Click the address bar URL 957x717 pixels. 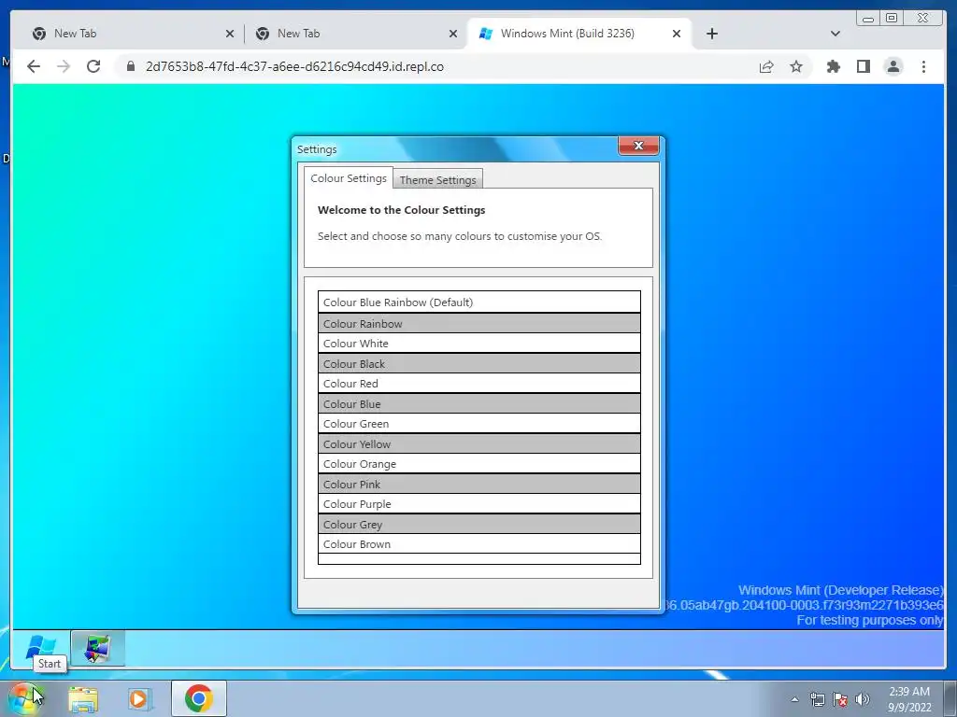pyautogui.click(x=294, y=66)
